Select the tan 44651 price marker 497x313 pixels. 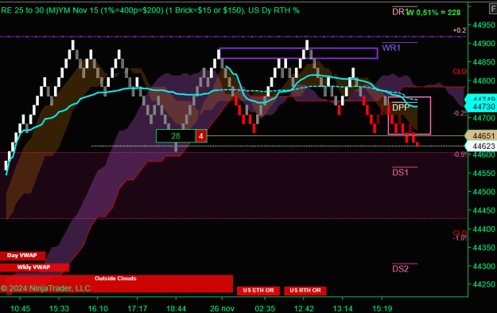coord(481,136)
